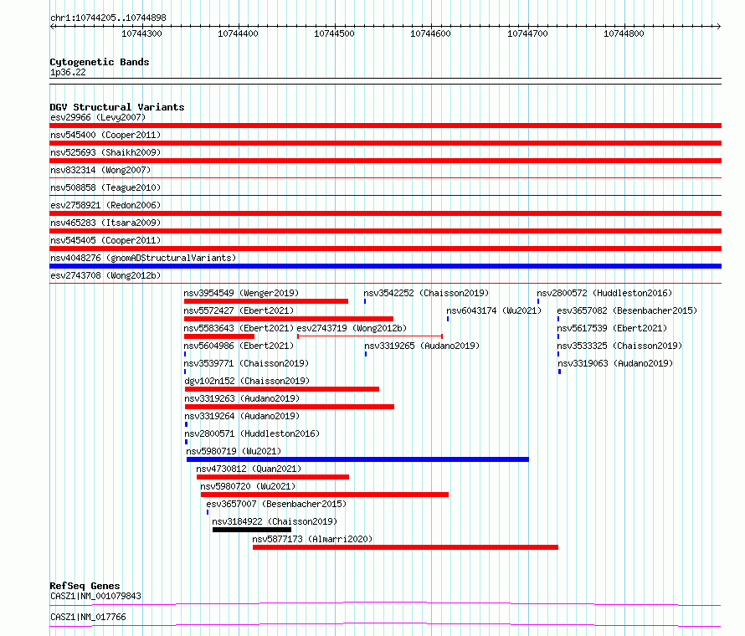Click red bar under dgv102n152 (Chaisson2019)
The image size is (745, 636).
click(282, 389)
